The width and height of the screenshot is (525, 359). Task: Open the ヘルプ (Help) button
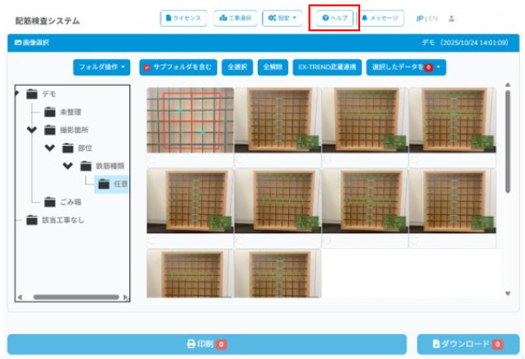point(334,17)
